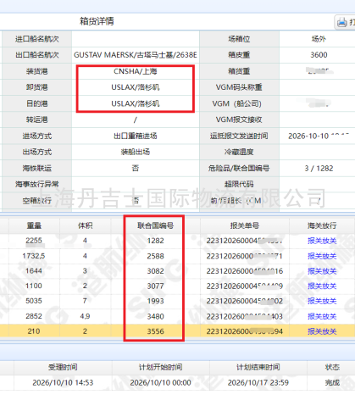Select the 状态 column header
The height and width of the screenshot is (400, 355).
point(332,367)
